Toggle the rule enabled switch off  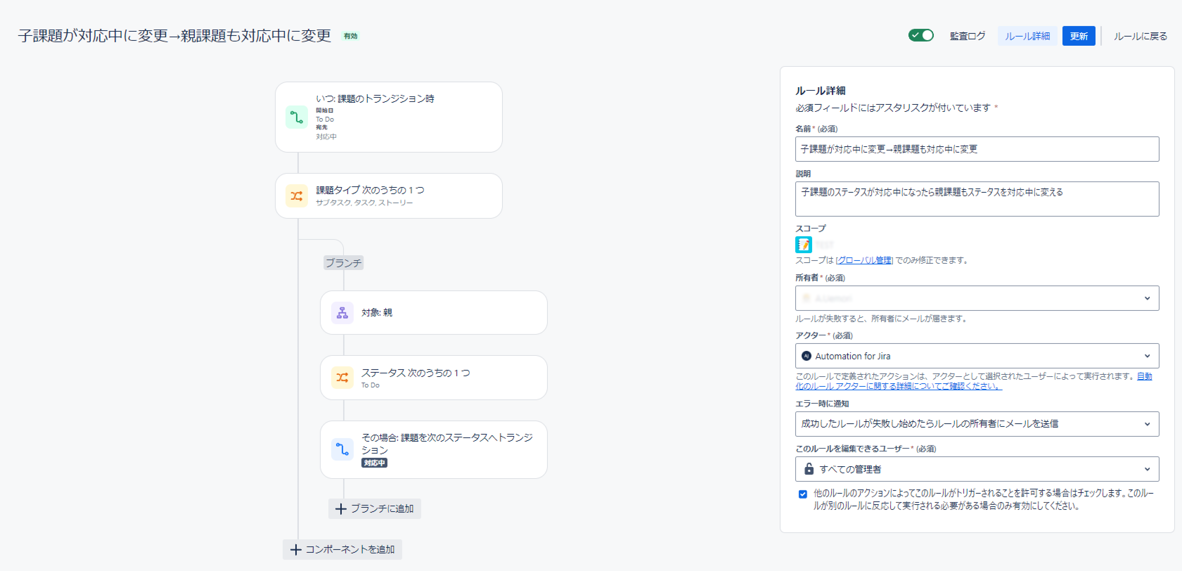[920, 36]
